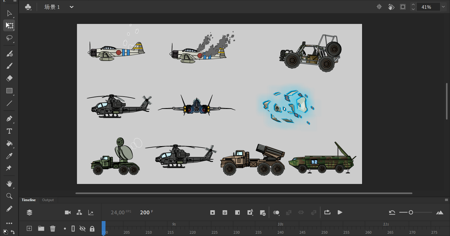Screen dimensions: 450x236
Task: Pick the Eraser tool
Action: [x=9, y=78]
